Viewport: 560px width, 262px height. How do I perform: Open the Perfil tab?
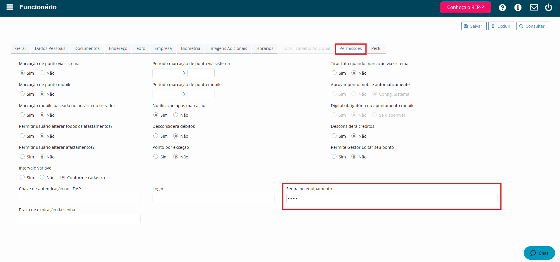coord(376,48)
